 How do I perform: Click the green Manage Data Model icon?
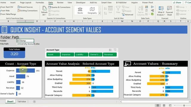[x=152, y=14]
